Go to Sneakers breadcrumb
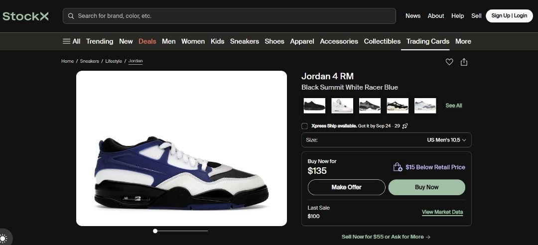 (90, 61)
